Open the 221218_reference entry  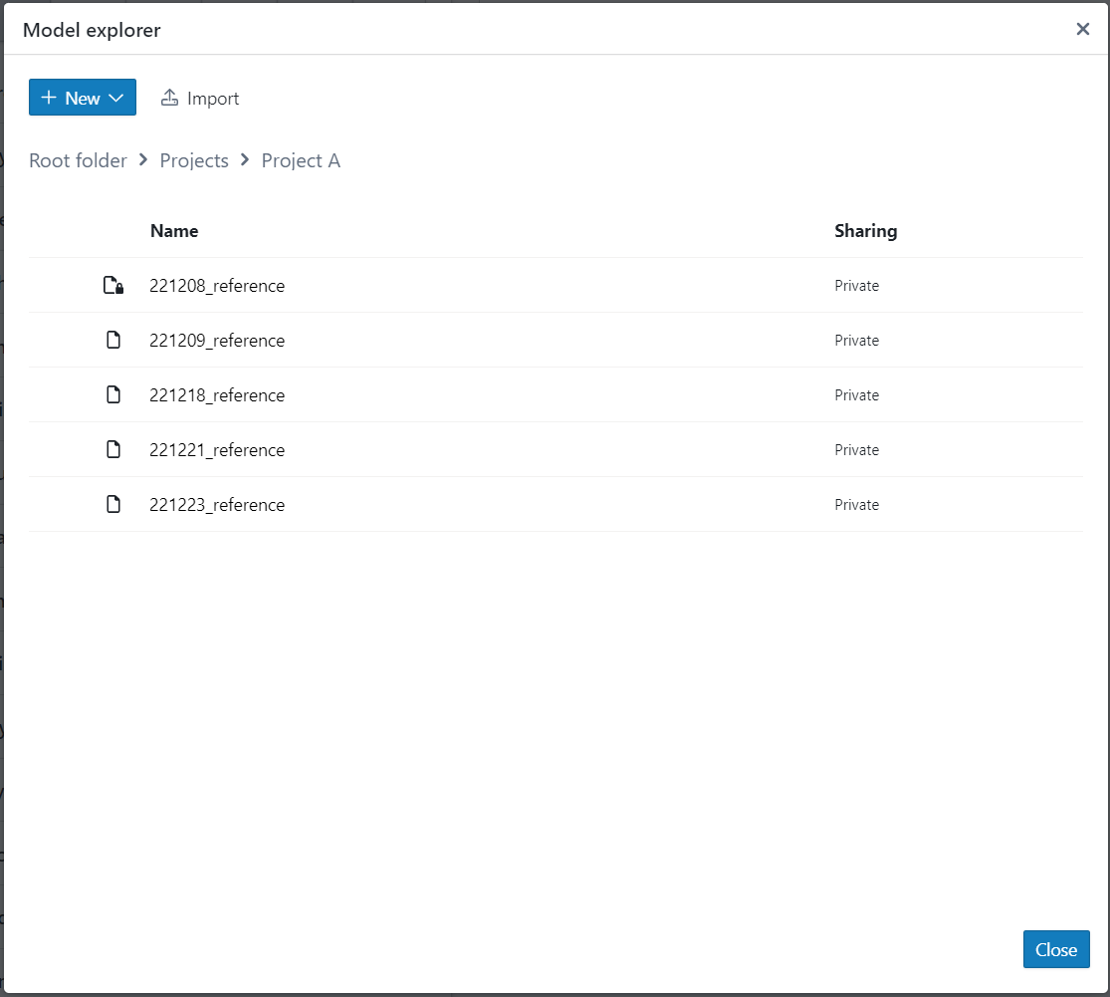pos(217,395)
